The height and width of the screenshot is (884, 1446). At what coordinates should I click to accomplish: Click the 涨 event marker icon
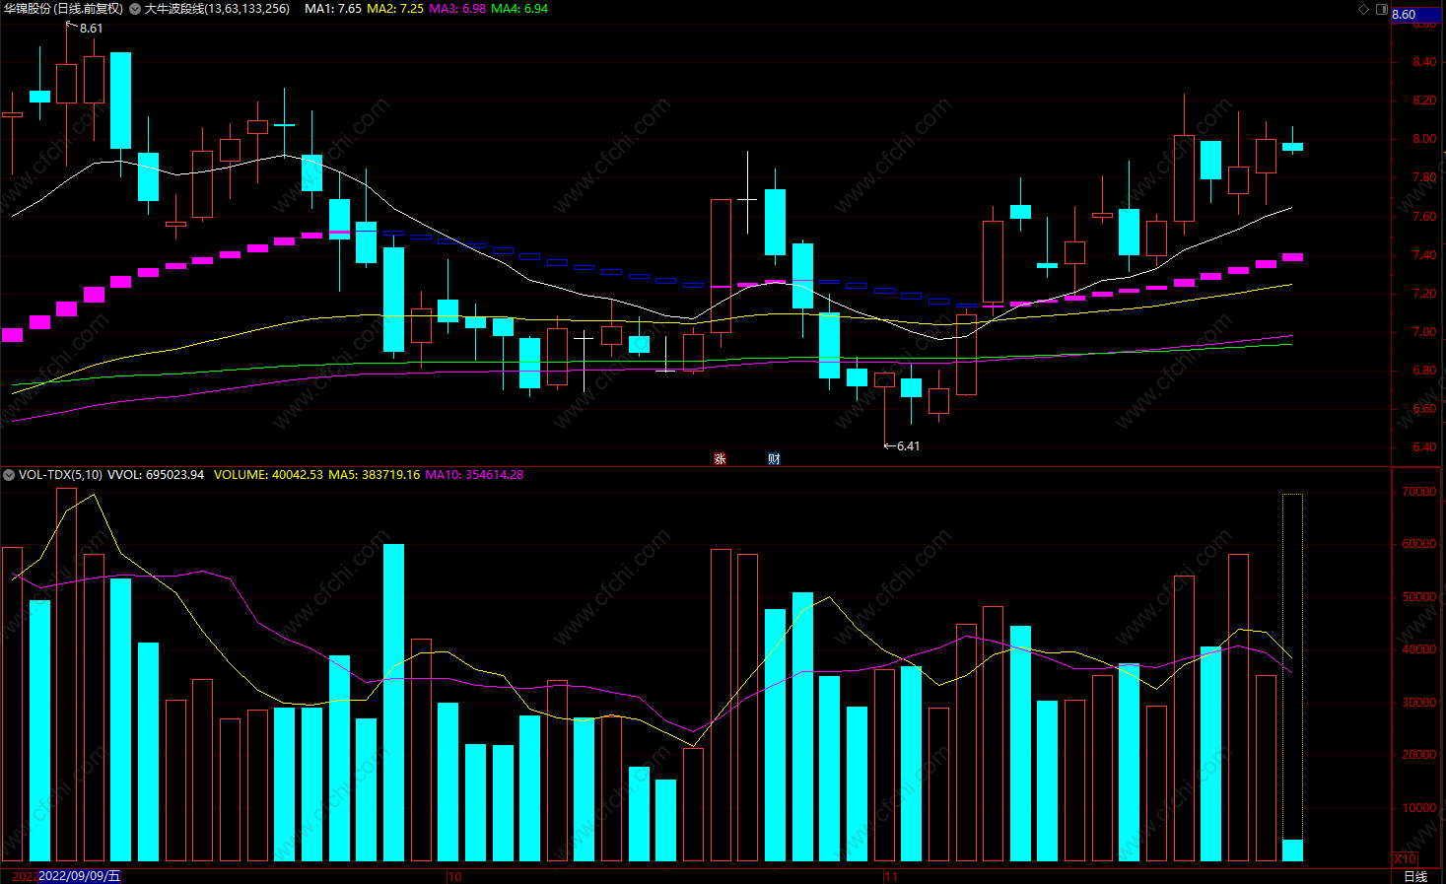pos(720,459)
